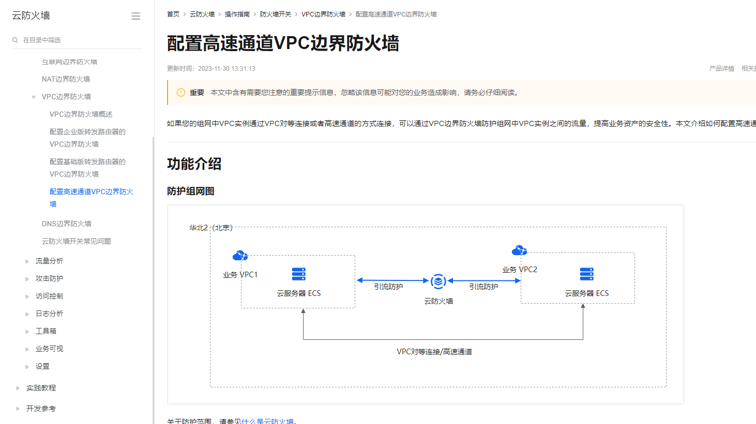Image resolution: width=756 pixels, height=424 pixels.
Task: Click the 防护组网图 network diagram image
Action: (x=425, y=304)
